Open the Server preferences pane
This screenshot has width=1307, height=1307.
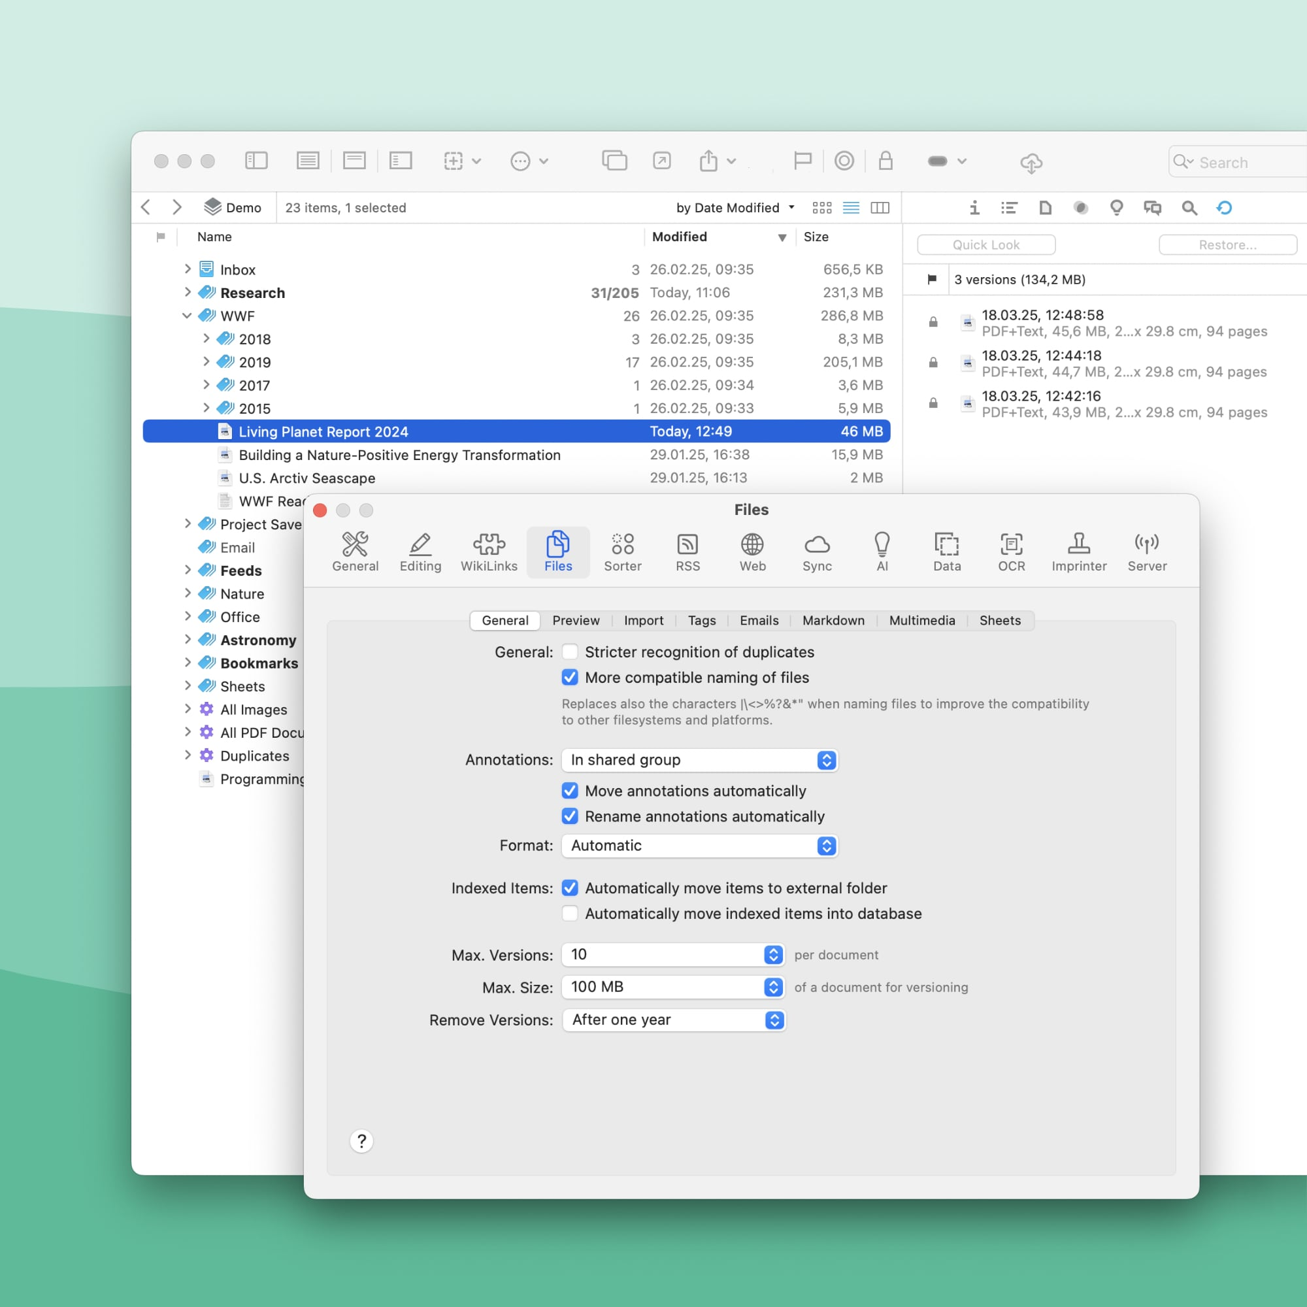click(1147, 552)
